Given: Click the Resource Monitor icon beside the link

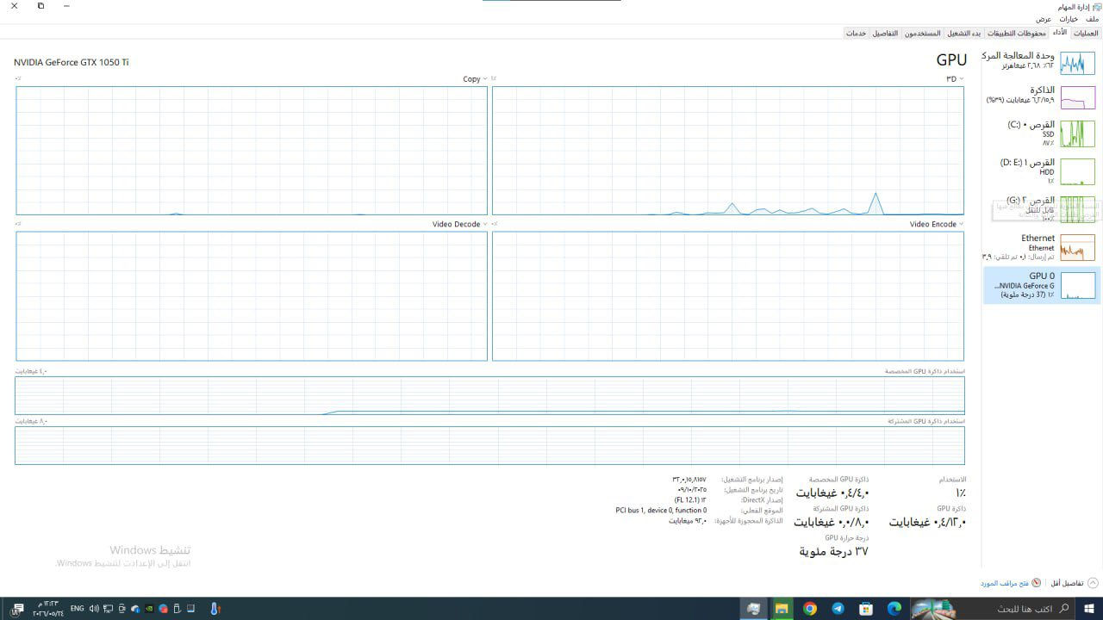Looking at the screenshot, I should [x=1036, y=583].
